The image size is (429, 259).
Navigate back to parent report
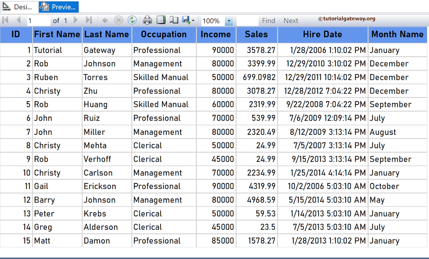point(105,20)
